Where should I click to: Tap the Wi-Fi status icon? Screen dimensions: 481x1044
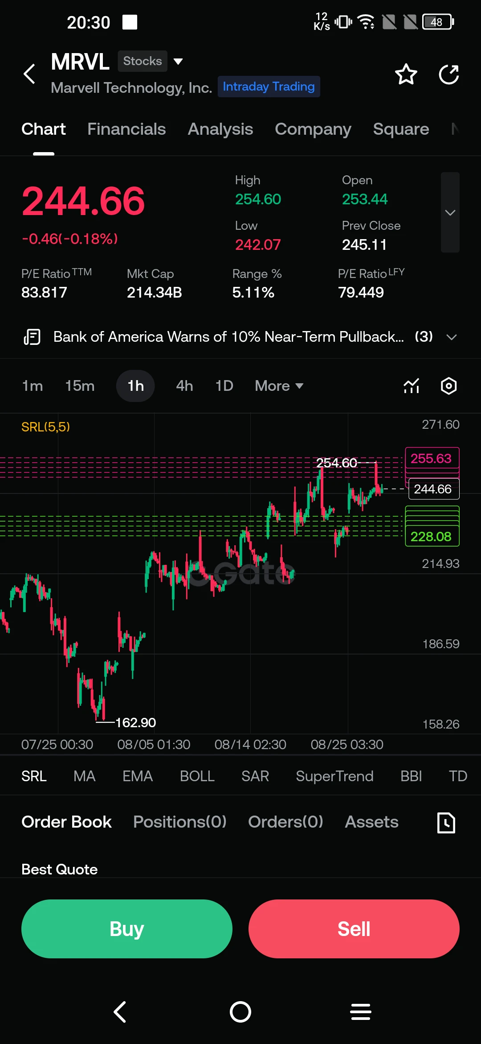(x=367, y=21)
